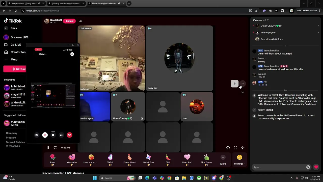323x182 pixels.
Task: Toggle speaker in the Marky call window
Action: tap(72, 54)
